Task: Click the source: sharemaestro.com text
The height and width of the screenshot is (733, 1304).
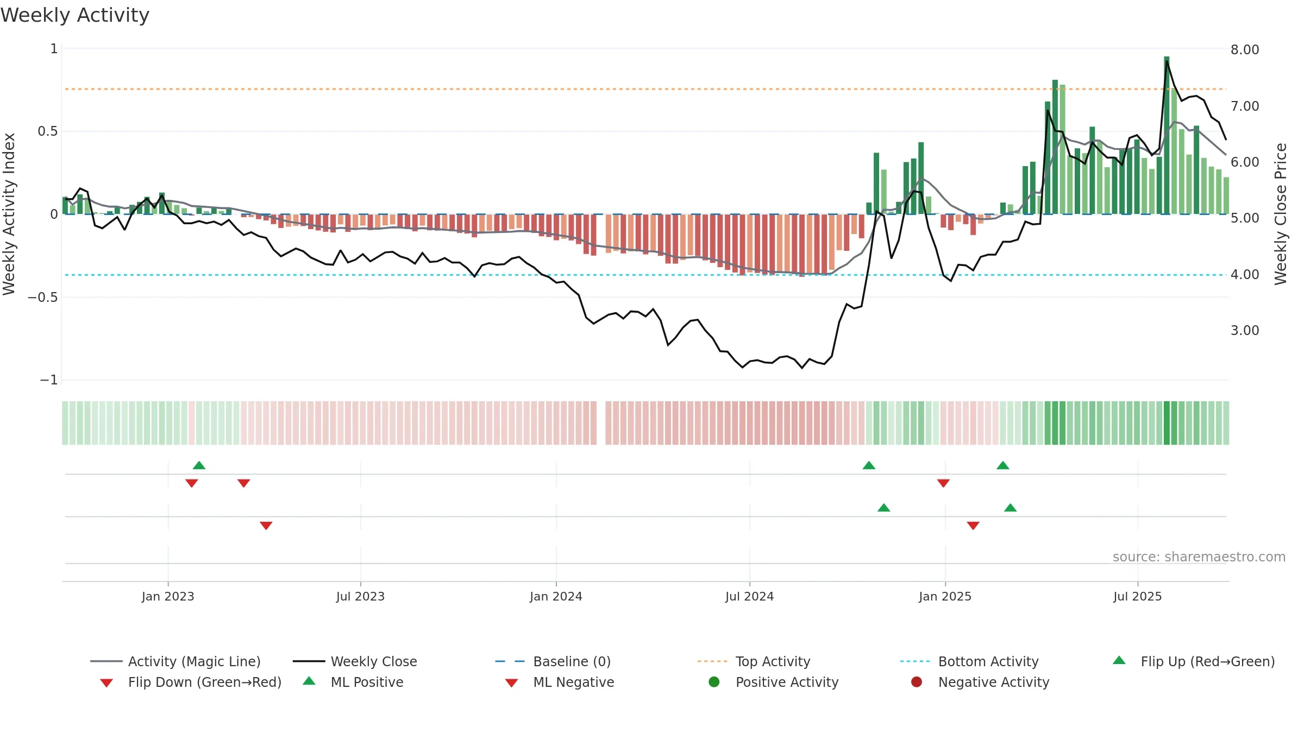Action: point(1199,557)
